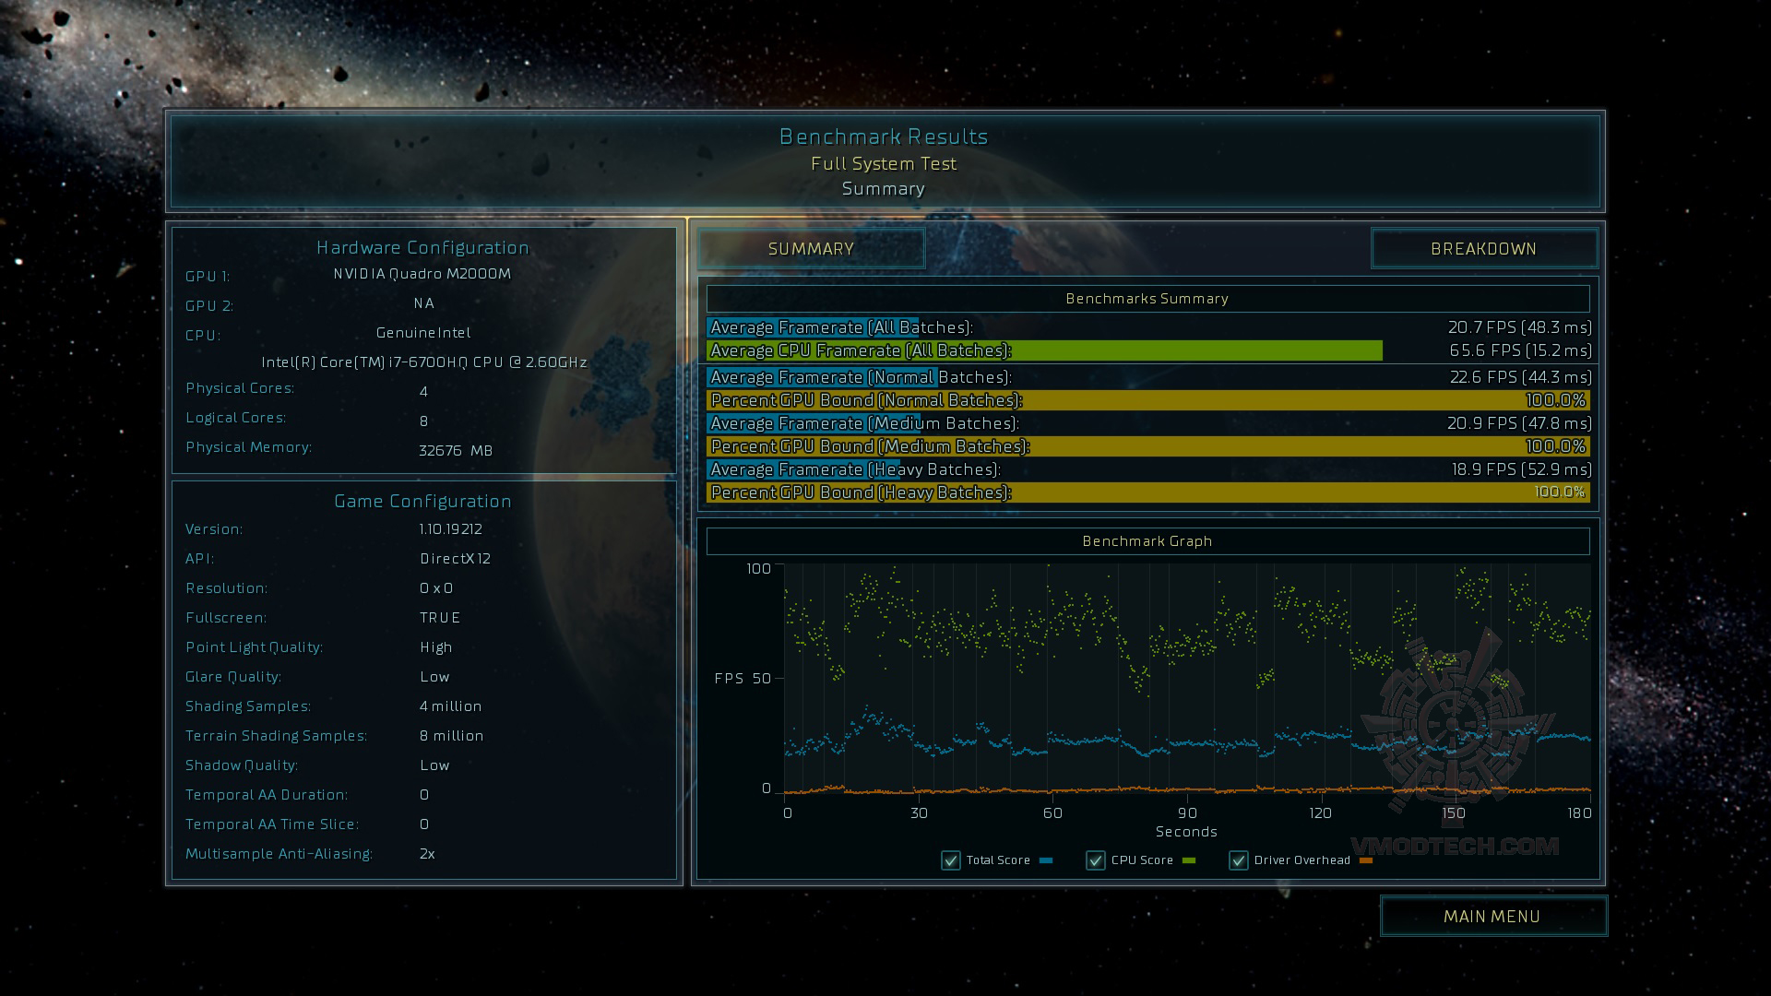Screen dimensions: 1771x996
Task: Click the orange Driver Overhead legend swatch
Action: click(x=1366, y=860)
